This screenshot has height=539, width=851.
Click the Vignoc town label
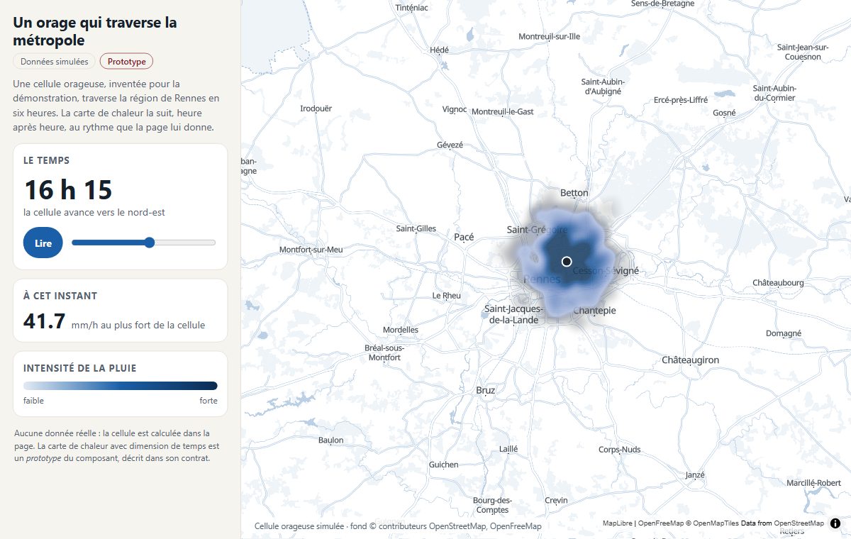(455, 109)
